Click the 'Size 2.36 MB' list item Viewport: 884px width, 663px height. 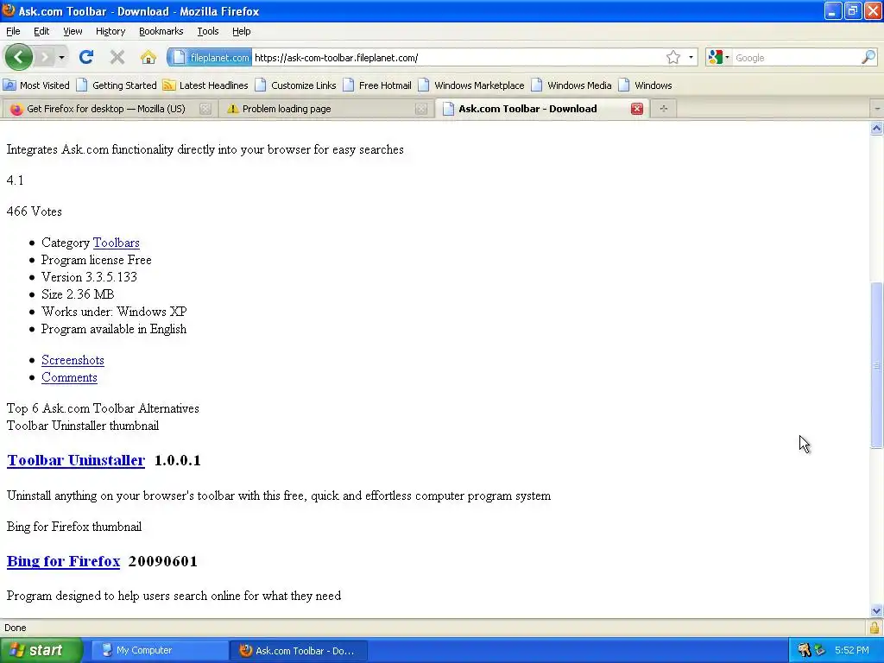pos(78,294)
